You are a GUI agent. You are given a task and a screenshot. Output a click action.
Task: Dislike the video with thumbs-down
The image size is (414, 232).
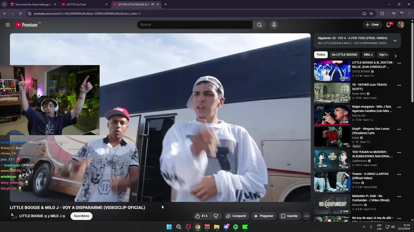click(216, 216)
